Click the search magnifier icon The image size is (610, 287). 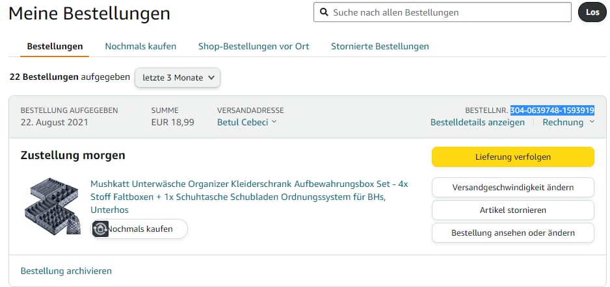point(324,12)
